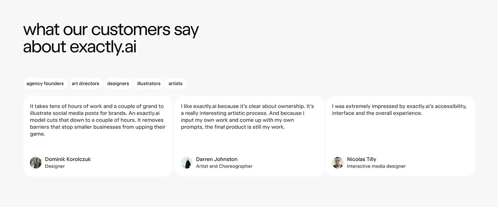Click Dominik Korolczuk's avatar photo
This screenshot has width=498, height=207.
(36, 163)
